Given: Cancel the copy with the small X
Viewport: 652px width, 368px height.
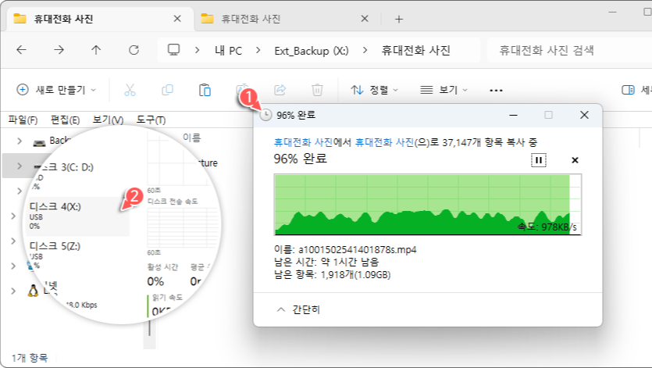Looking at the screenshot, I should (x=575, y=160).
